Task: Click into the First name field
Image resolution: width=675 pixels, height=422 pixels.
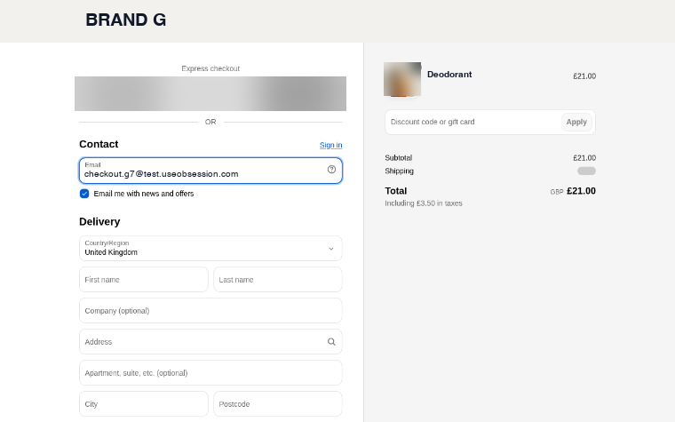Action: click(144, 280)
